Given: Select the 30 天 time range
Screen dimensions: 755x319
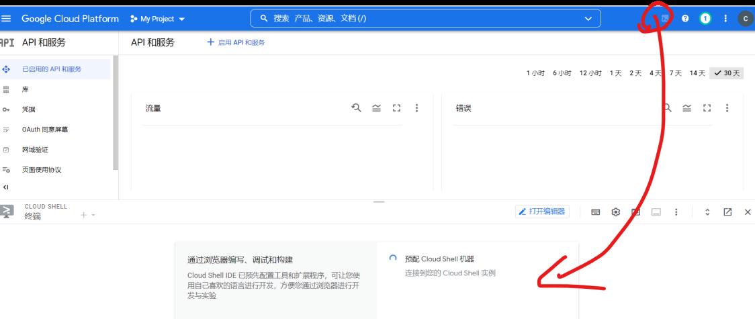Looking at the screenshot, I should [727, 73].
